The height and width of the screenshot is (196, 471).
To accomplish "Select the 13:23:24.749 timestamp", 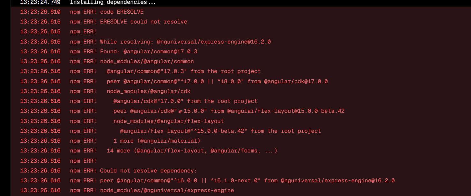I will 40,3.
